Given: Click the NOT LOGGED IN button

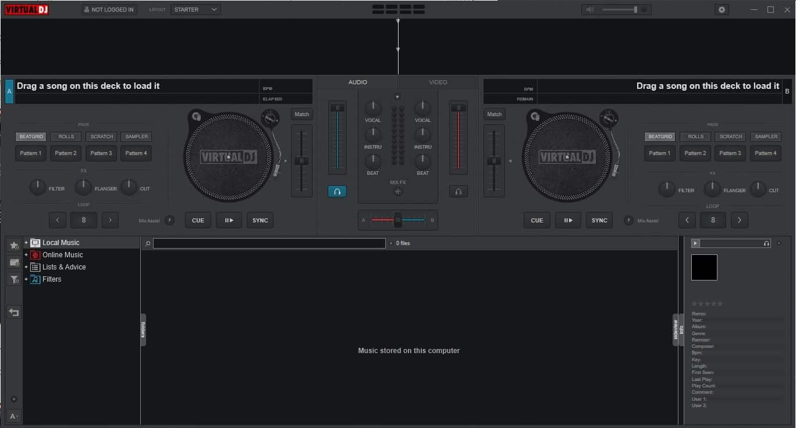Looking at the screenshot, I should (109, 10).
